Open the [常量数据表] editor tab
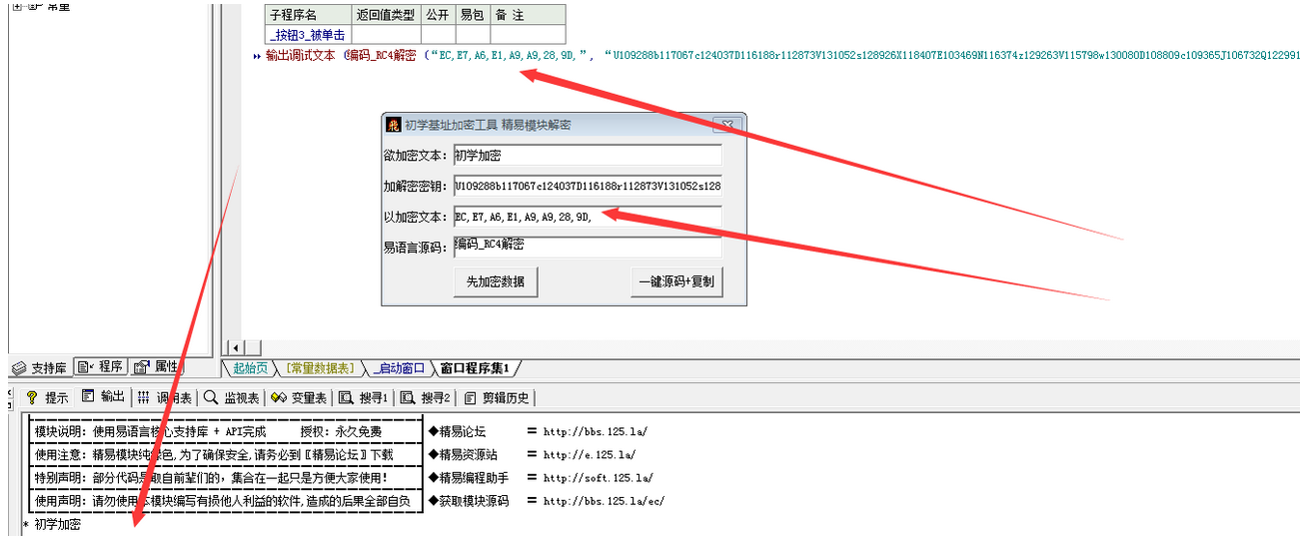1300x536 pixels. click(320, 368)
